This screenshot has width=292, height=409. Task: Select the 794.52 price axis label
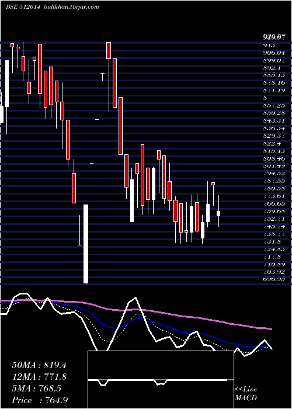[273, 173]
